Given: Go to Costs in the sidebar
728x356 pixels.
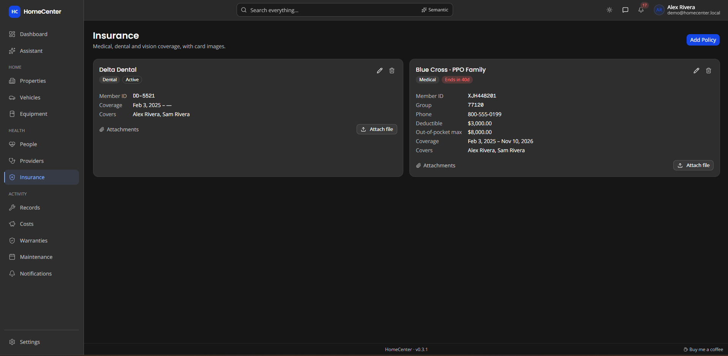Looking at the screenshot, I should tap(42, 224).
